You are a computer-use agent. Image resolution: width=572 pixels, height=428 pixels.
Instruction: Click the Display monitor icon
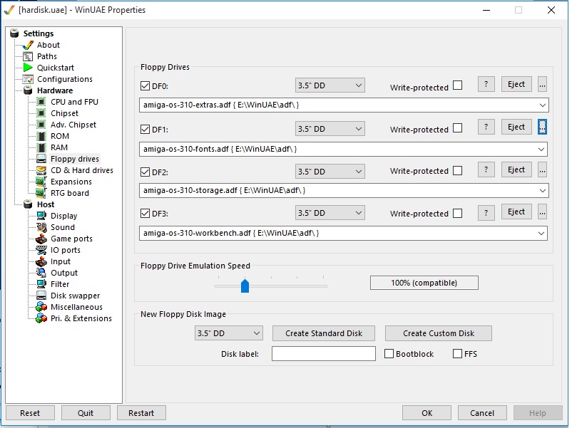(x=41, y=216)
